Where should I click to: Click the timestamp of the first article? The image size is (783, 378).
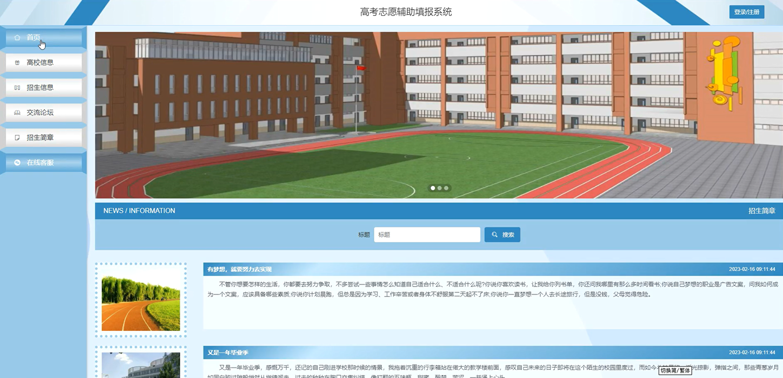[752, 269]
